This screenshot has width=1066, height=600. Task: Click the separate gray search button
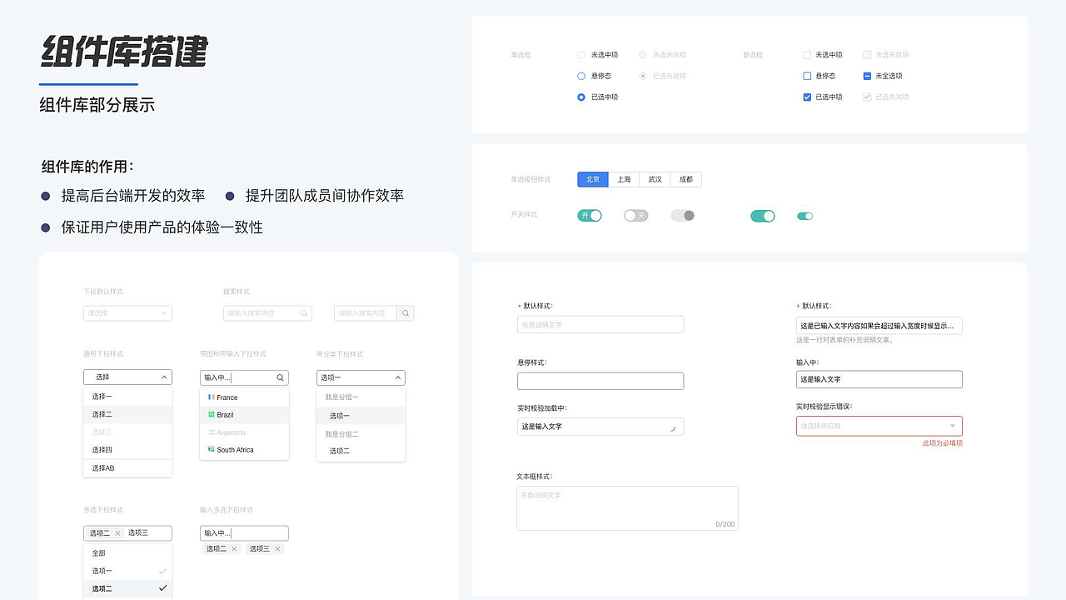(406, 313)
